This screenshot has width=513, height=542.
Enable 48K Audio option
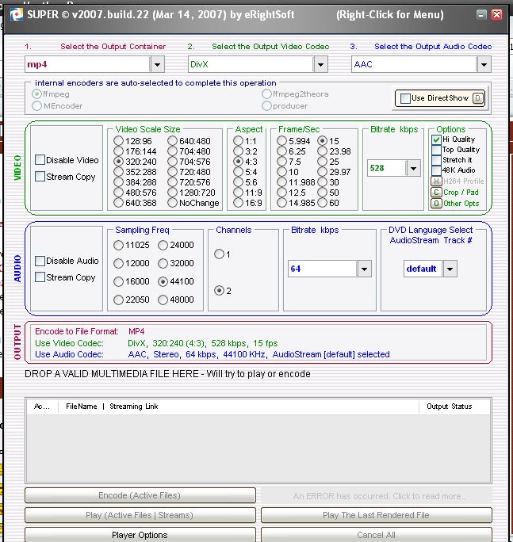pos(436,170)
